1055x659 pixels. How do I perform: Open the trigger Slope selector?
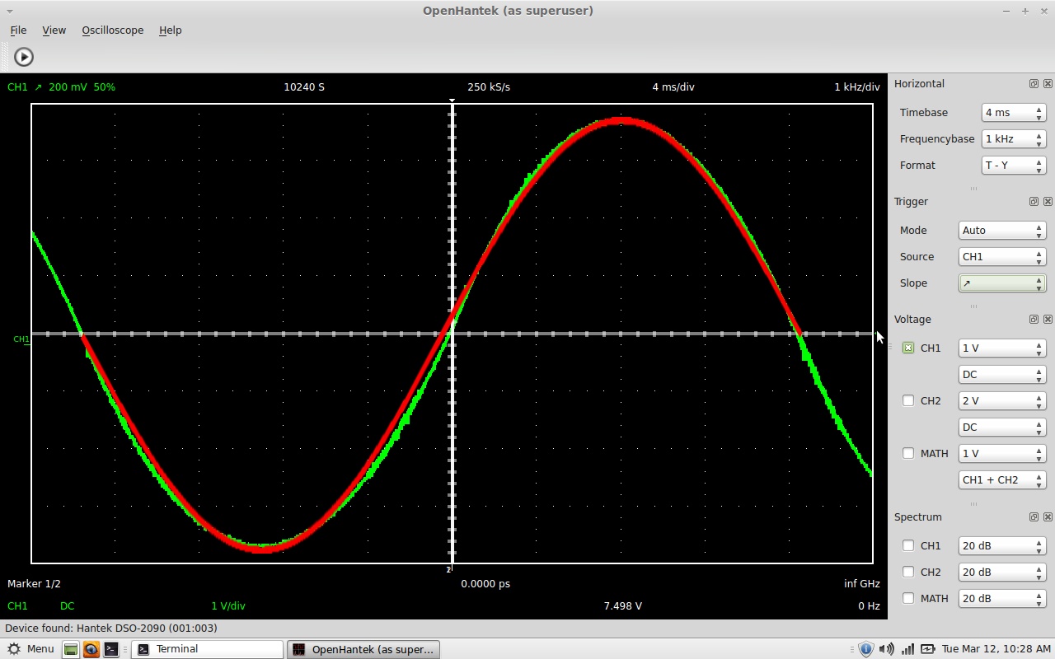pos(1001,283)
